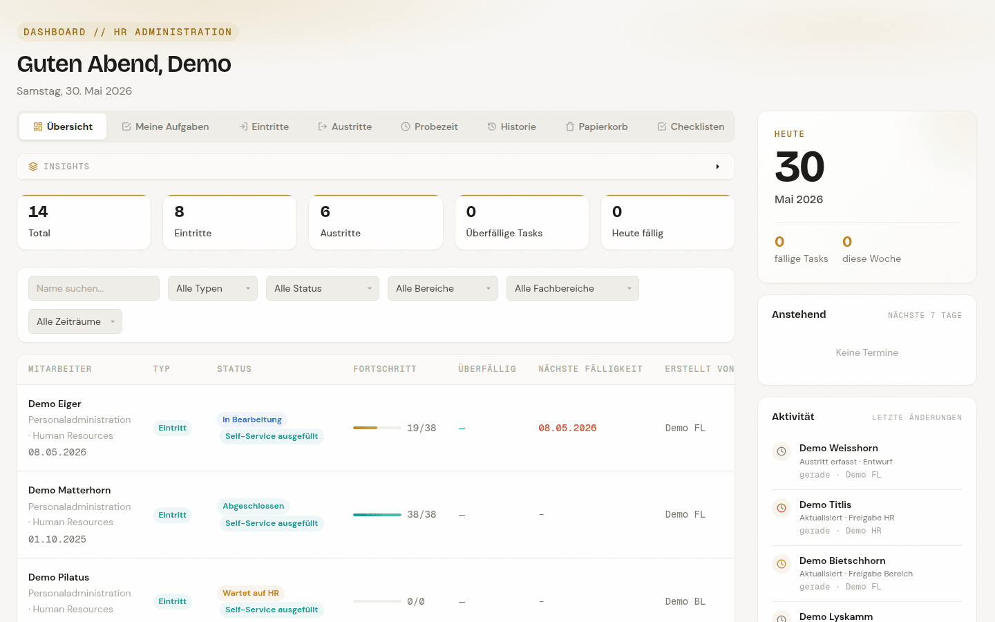Screen dimensions: 995x622
Task: Open the Alle Fachbereiche dropdown
Action: 573,288
